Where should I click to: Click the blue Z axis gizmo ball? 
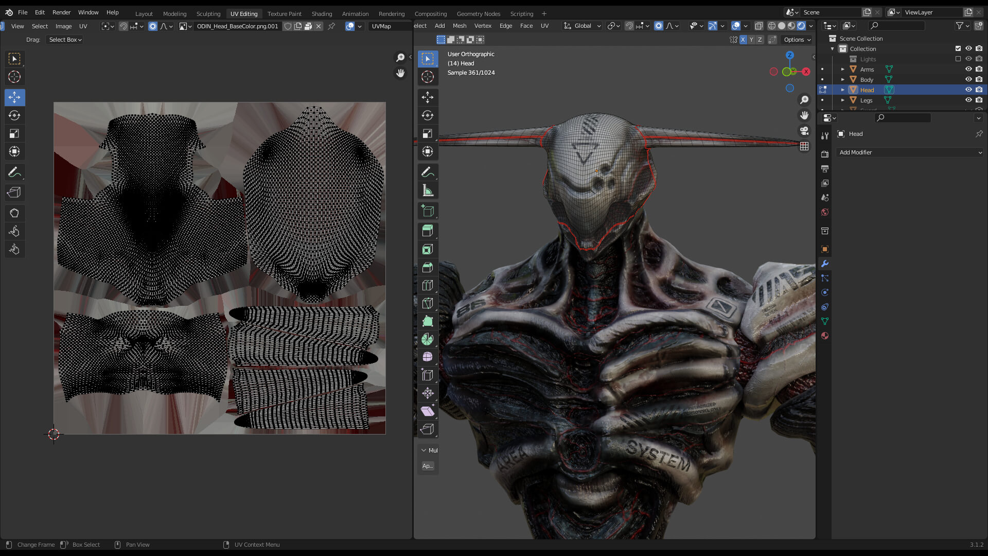(x=789, y=55)
